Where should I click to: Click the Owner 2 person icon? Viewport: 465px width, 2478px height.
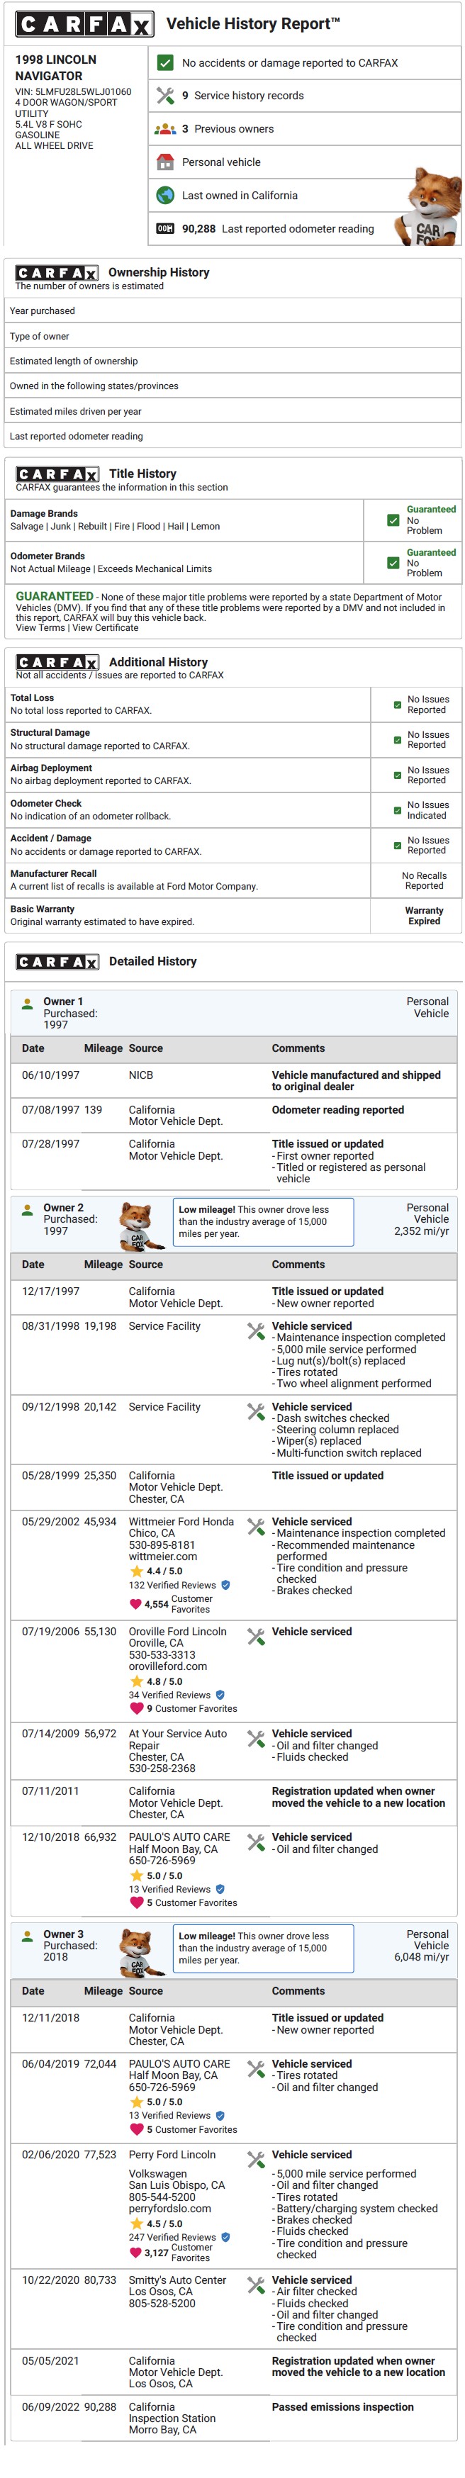28,1209
